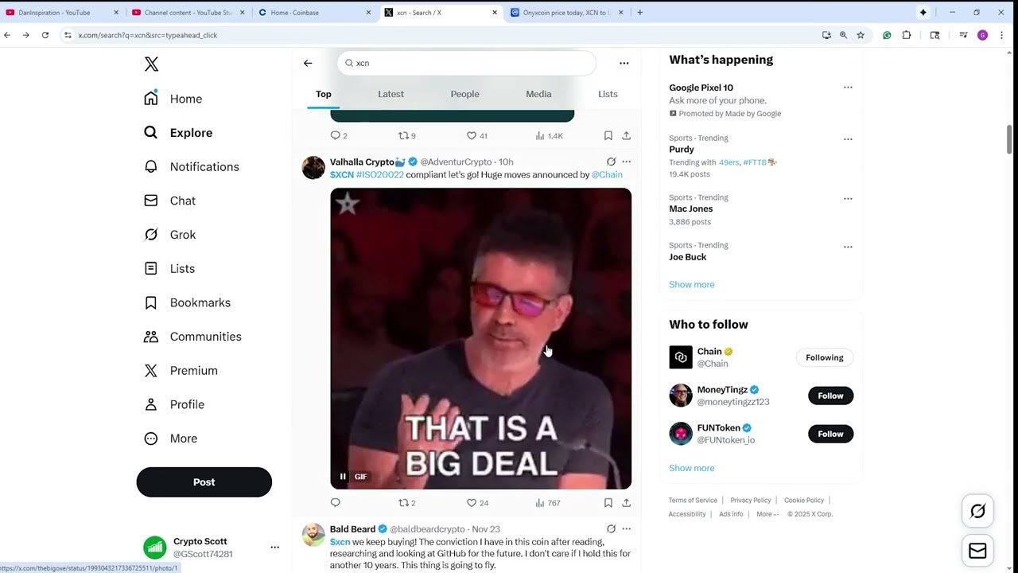1018x573 pixels.
Task: Open Premium subscription page
Action: pos(180,371)
